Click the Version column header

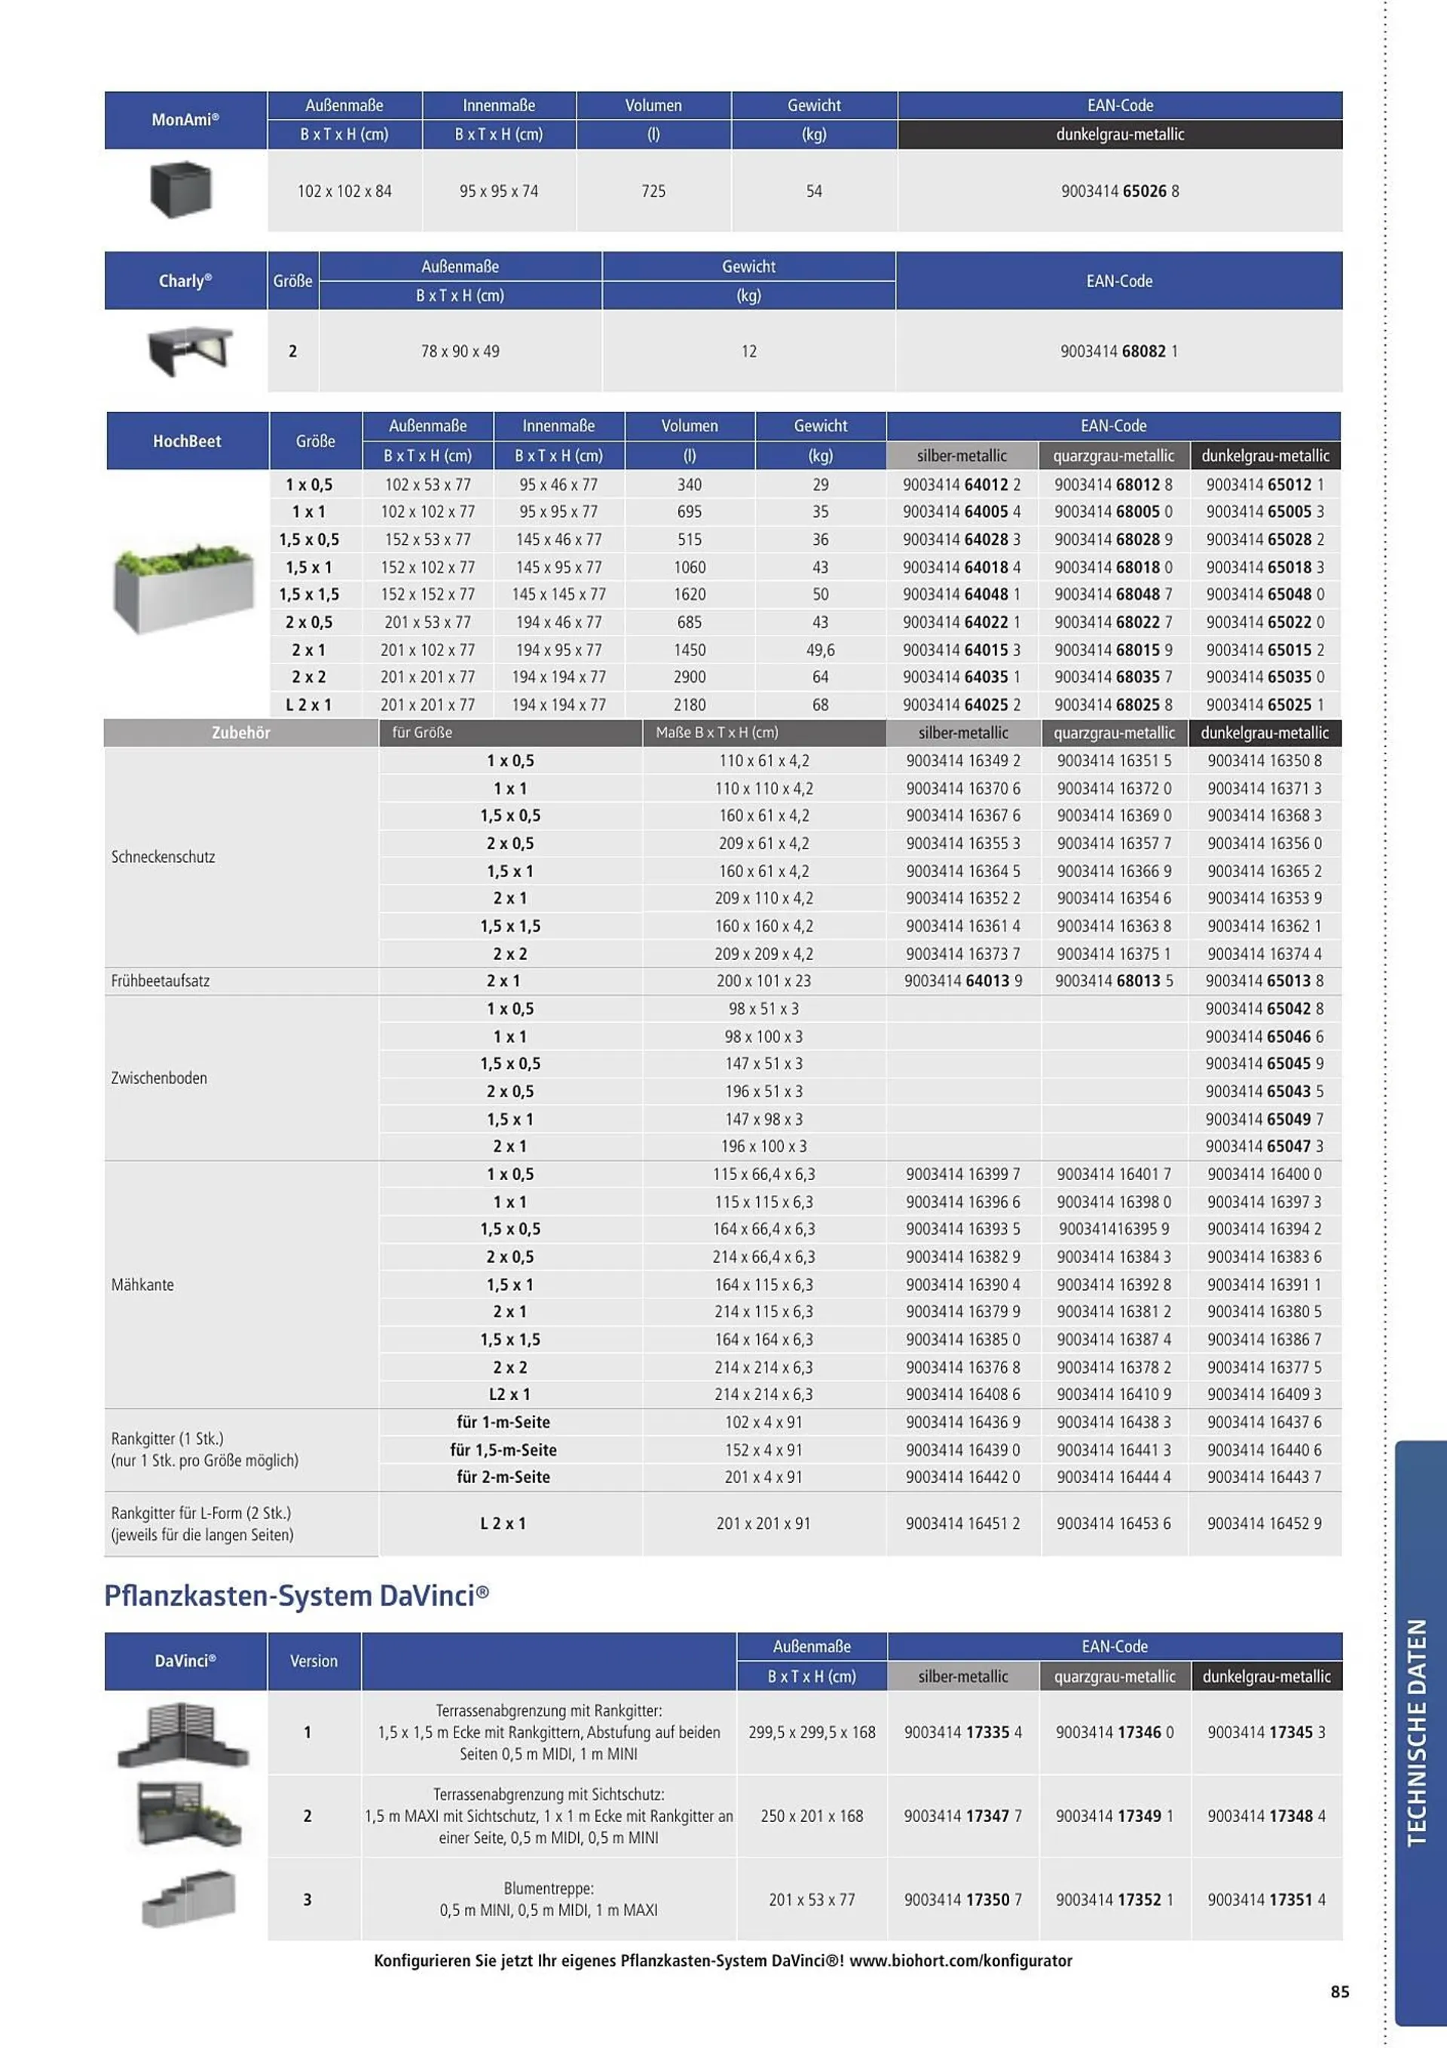(314, 1661)
